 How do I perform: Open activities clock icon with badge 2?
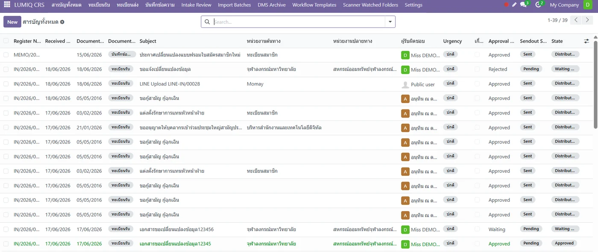(539, 5)
